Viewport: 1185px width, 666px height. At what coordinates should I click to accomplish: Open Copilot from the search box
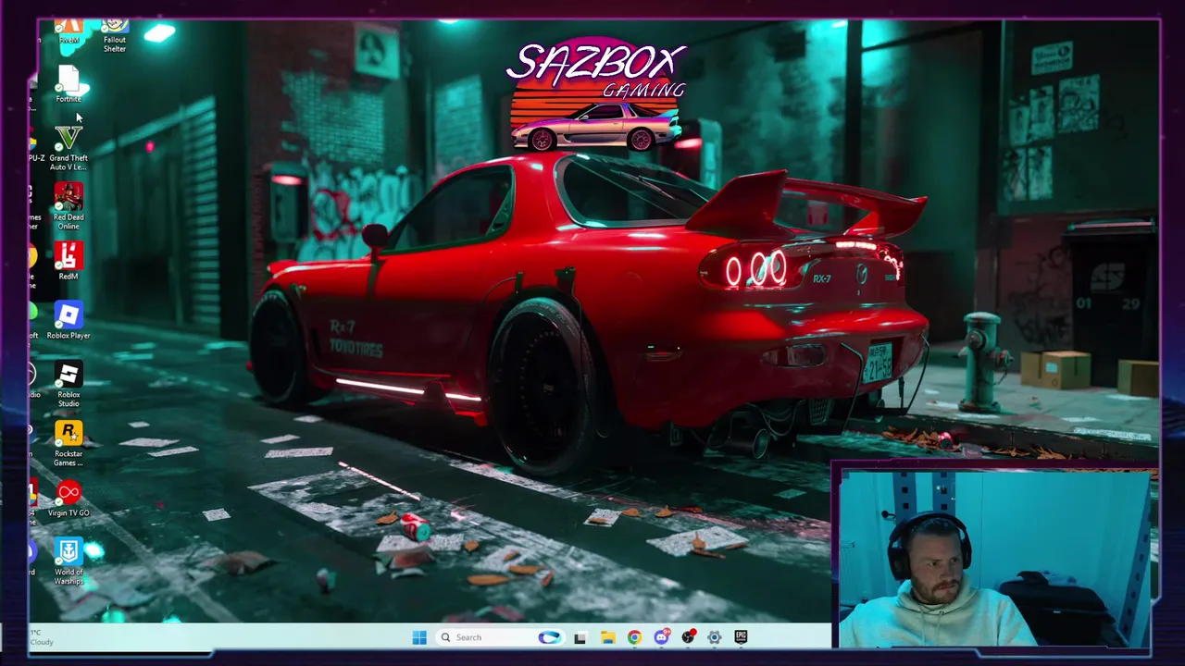(549, 637)
